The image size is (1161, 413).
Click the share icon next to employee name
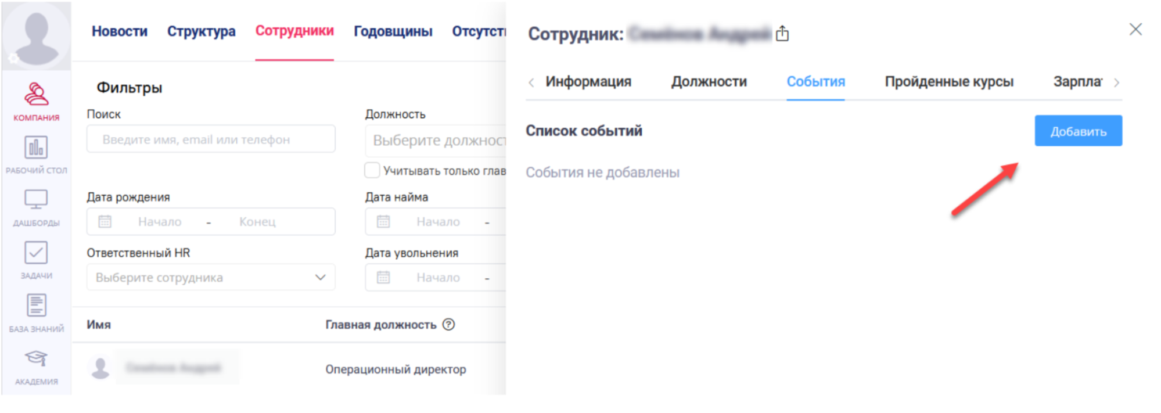click(782, 33)
